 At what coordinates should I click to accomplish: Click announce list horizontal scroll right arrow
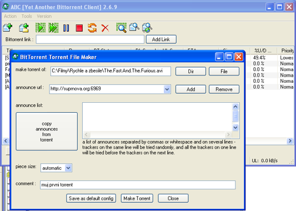228,134
